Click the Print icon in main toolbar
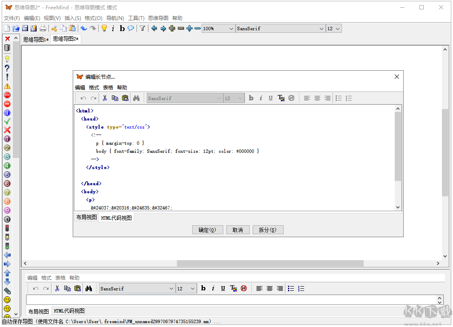The width and height of the screenshot is (453, 327). (x=43, y=29)
